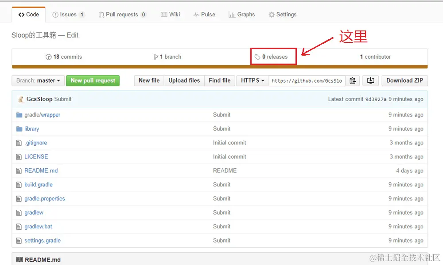
Task: Click the settings.gradle file icon
Action: click(x=19, y=241)
